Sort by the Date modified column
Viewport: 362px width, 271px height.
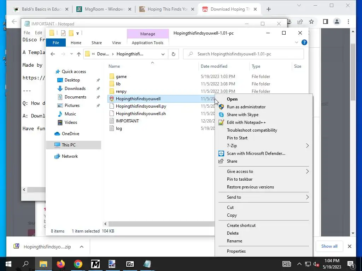[214, 66]
